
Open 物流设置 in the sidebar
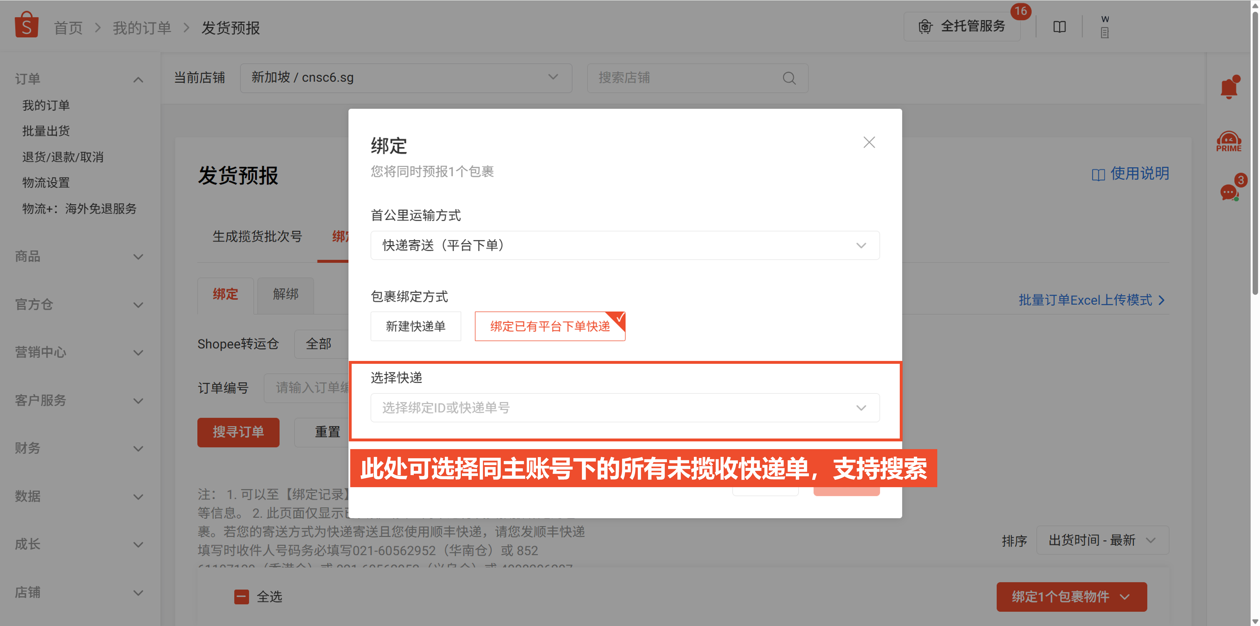pyautogui.click(x=46, y=183)
